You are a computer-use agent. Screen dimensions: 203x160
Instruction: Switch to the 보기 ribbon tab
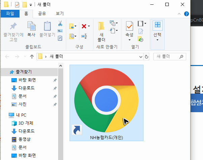60,13
